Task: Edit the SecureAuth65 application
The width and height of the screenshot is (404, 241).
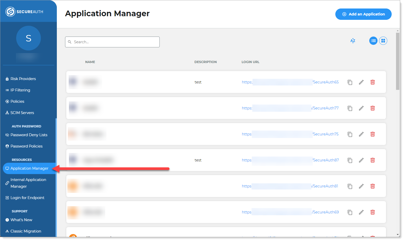Action: coord(361,82)
